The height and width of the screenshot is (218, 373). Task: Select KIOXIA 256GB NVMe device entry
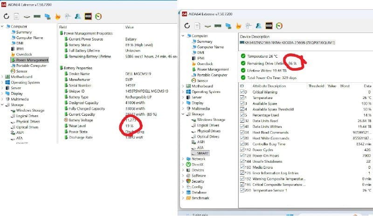pyautogui.click(x=288, y=43)
